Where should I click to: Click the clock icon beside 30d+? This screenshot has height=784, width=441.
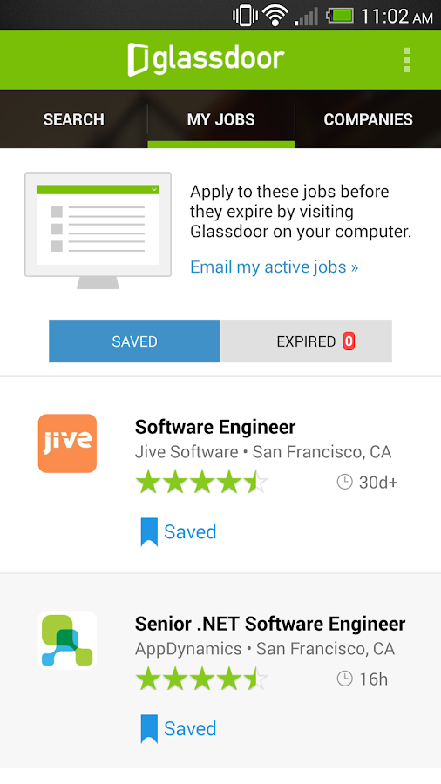coord(344,482)
